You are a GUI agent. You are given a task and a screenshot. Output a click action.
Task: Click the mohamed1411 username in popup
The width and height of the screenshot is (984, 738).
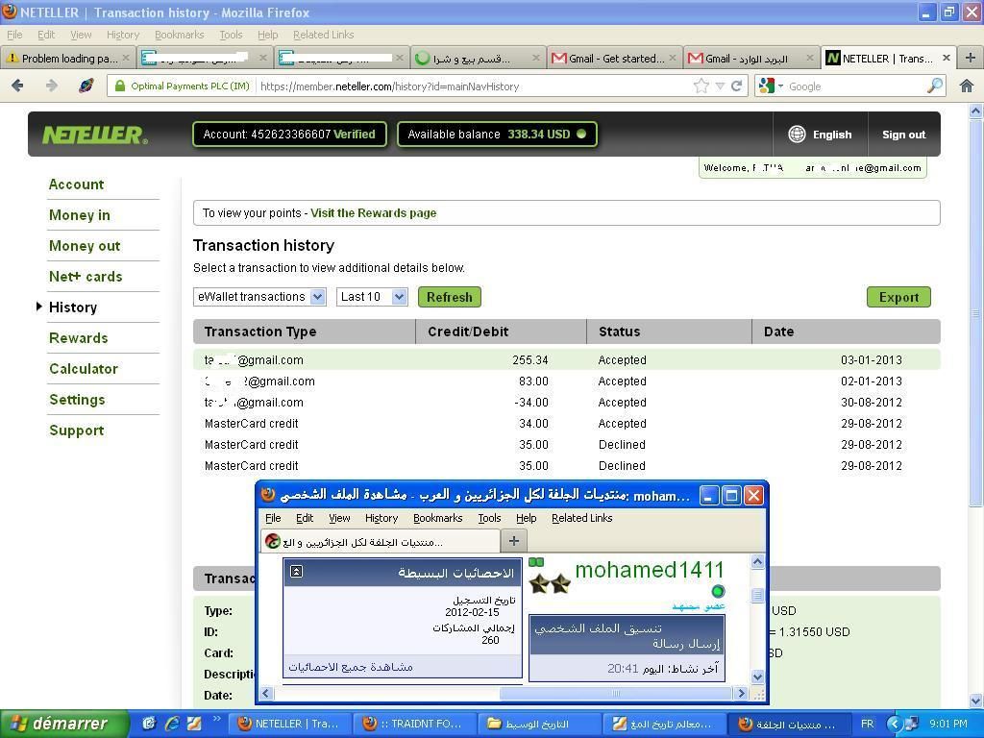click(650, 570)
